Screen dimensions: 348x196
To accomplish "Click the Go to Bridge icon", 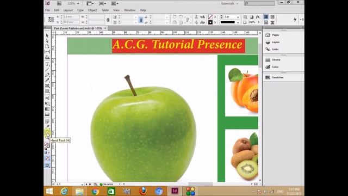I will 59,4.
